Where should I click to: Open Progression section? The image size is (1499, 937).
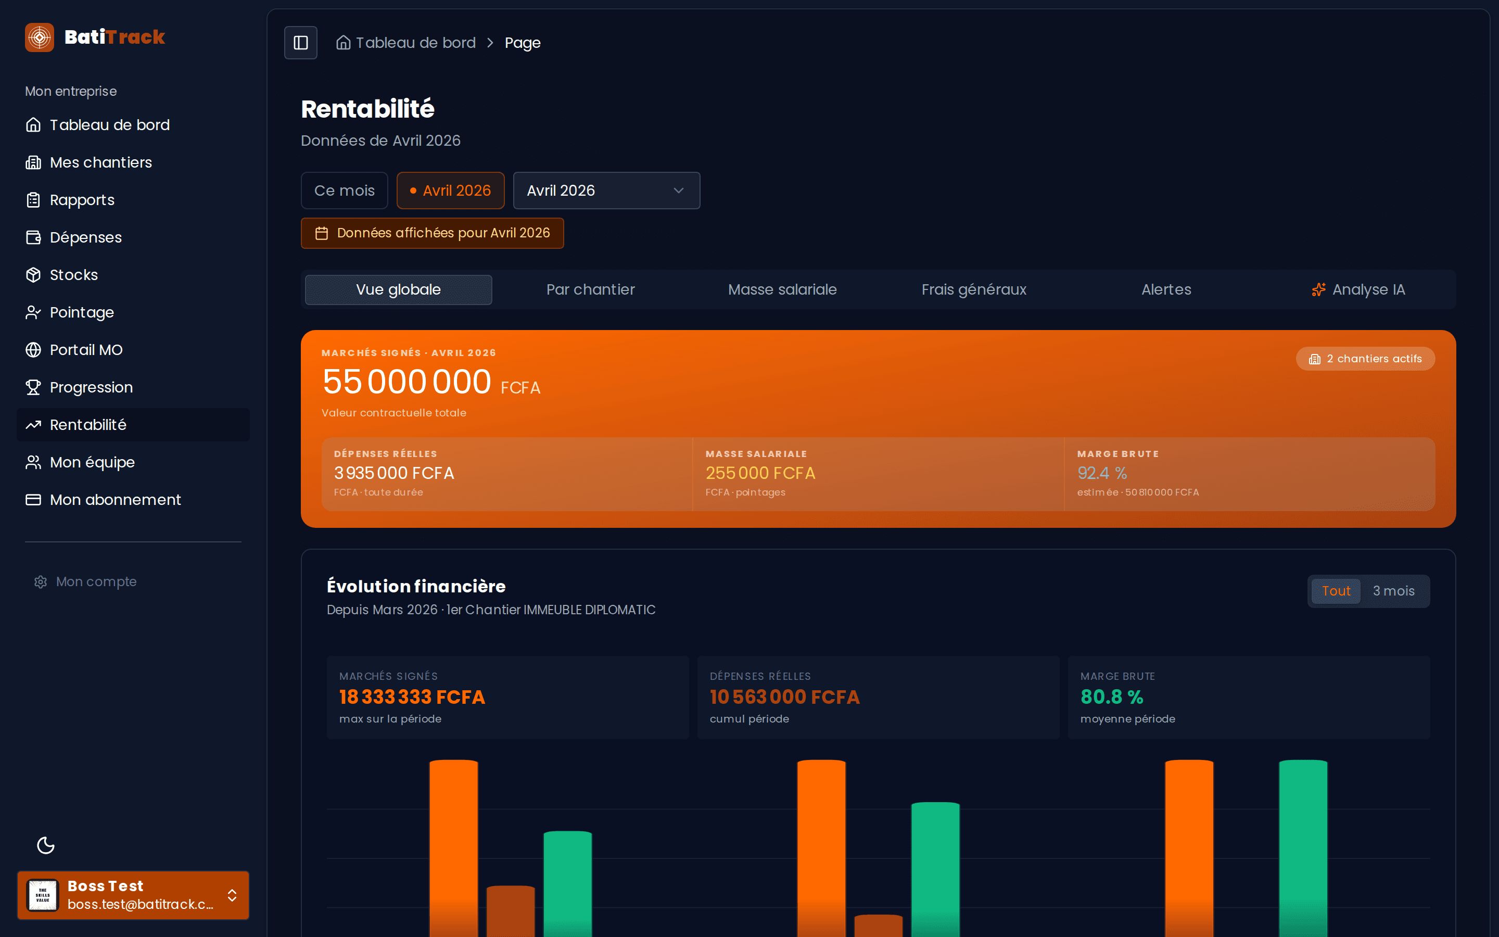coord(133,387)
